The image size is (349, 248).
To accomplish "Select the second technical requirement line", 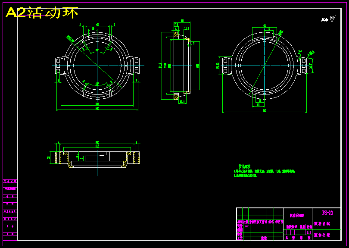I will 246,176.
